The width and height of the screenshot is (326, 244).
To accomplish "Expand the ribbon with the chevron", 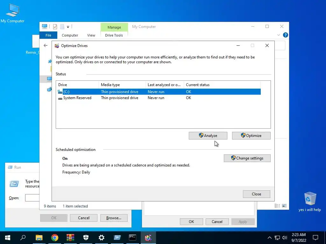I will (x=278, y=35).
